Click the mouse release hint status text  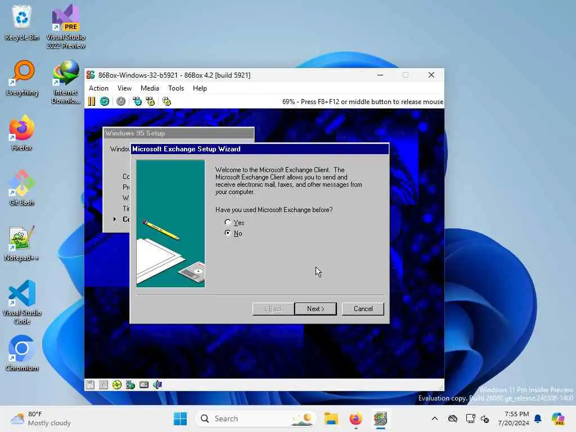(363, 102)
